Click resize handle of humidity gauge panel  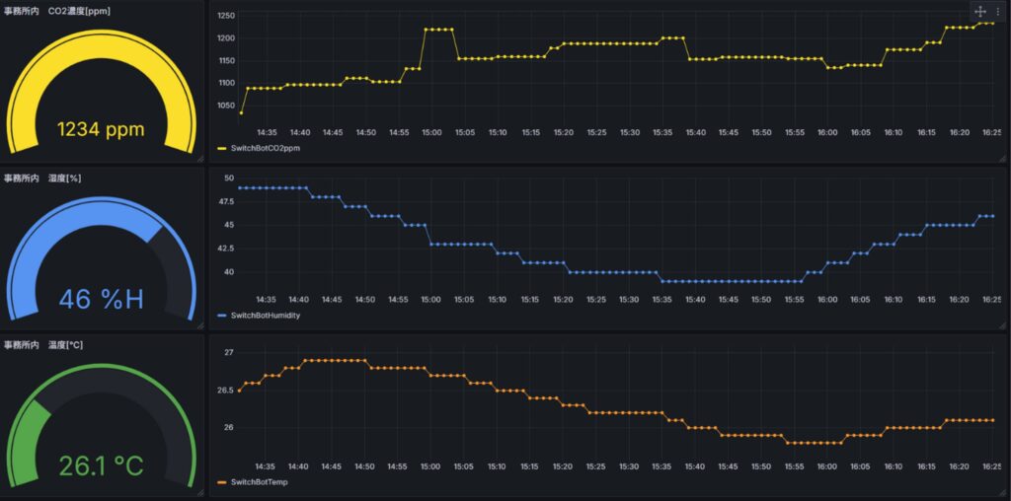(x=199, y=325)
